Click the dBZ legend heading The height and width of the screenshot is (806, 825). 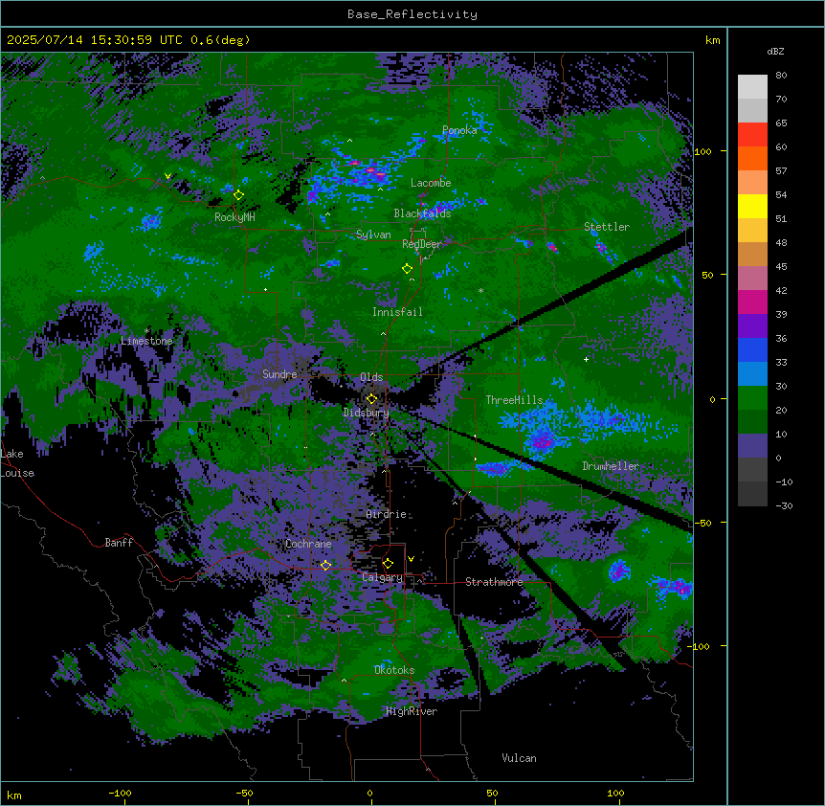click(775, 51)
